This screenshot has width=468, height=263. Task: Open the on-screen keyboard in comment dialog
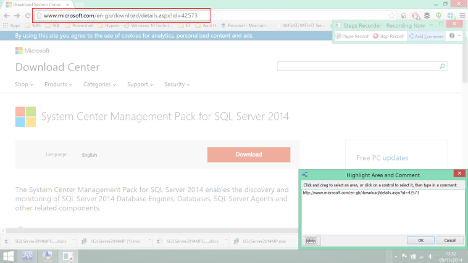pos(311,241)
